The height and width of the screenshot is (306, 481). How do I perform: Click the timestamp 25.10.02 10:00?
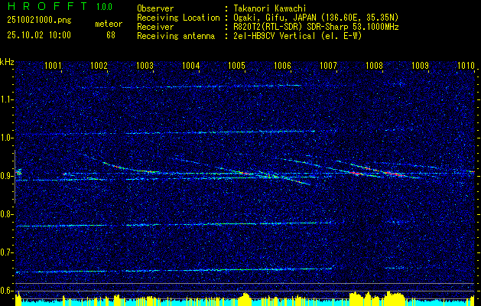[39, 35]
